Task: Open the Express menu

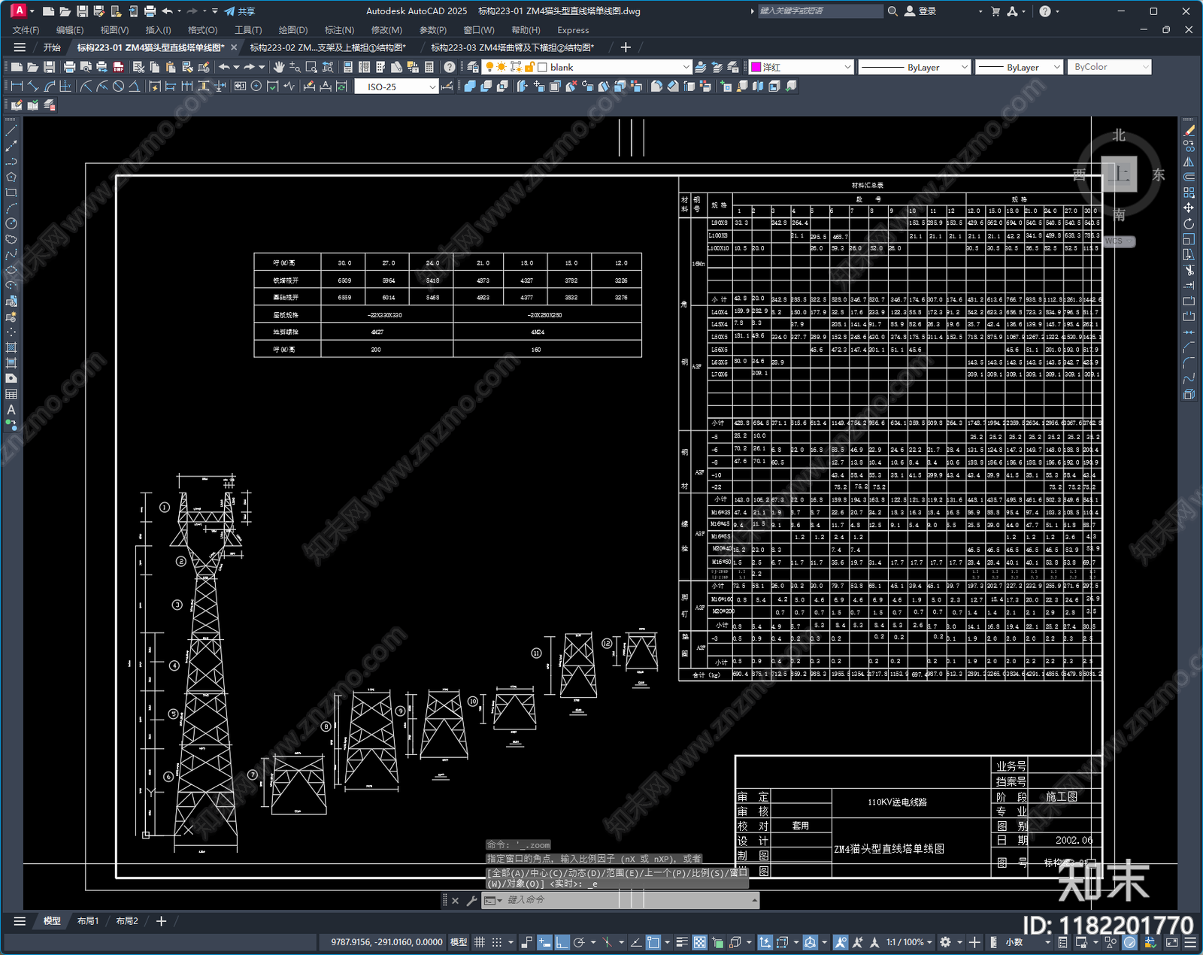Action: click(x=573, y=30)
